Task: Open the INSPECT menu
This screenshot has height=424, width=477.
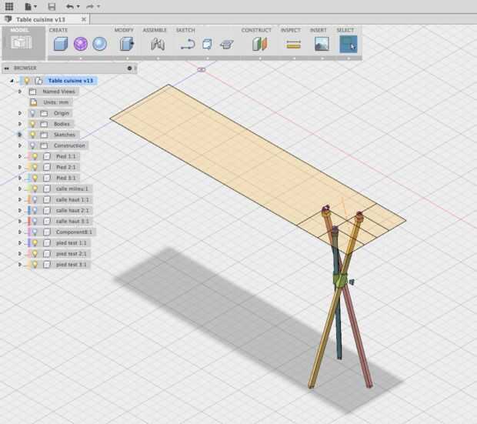Action: pos(291,30)
